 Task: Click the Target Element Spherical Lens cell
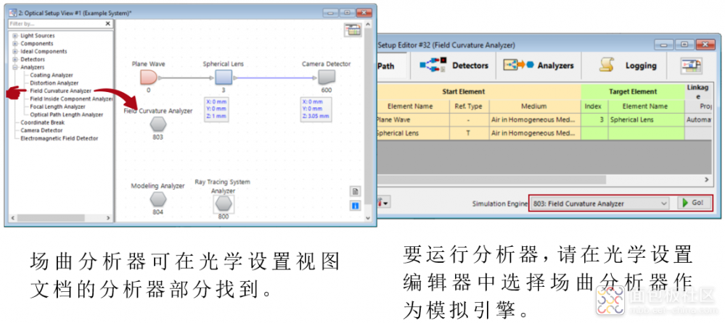click(x=647, y=120)
